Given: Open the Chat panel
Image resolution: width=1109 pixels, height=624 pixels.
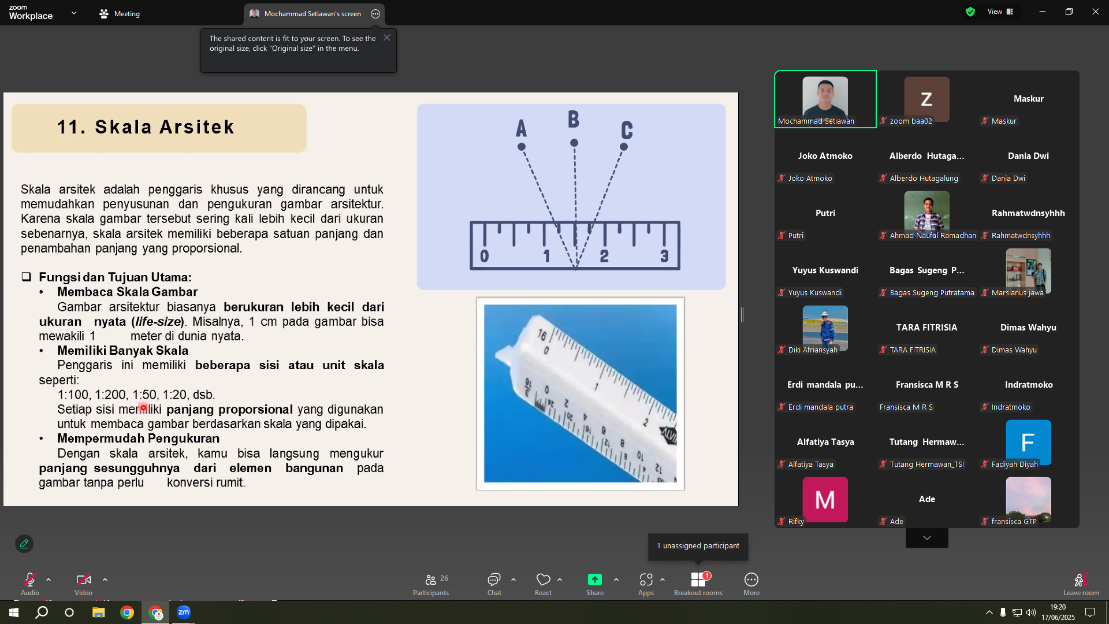Looking at the screenshot, I should point(494,584).
